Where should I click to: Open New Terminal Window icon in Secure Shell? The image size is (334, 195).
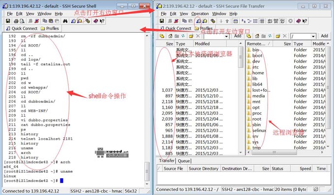point(74,21)
